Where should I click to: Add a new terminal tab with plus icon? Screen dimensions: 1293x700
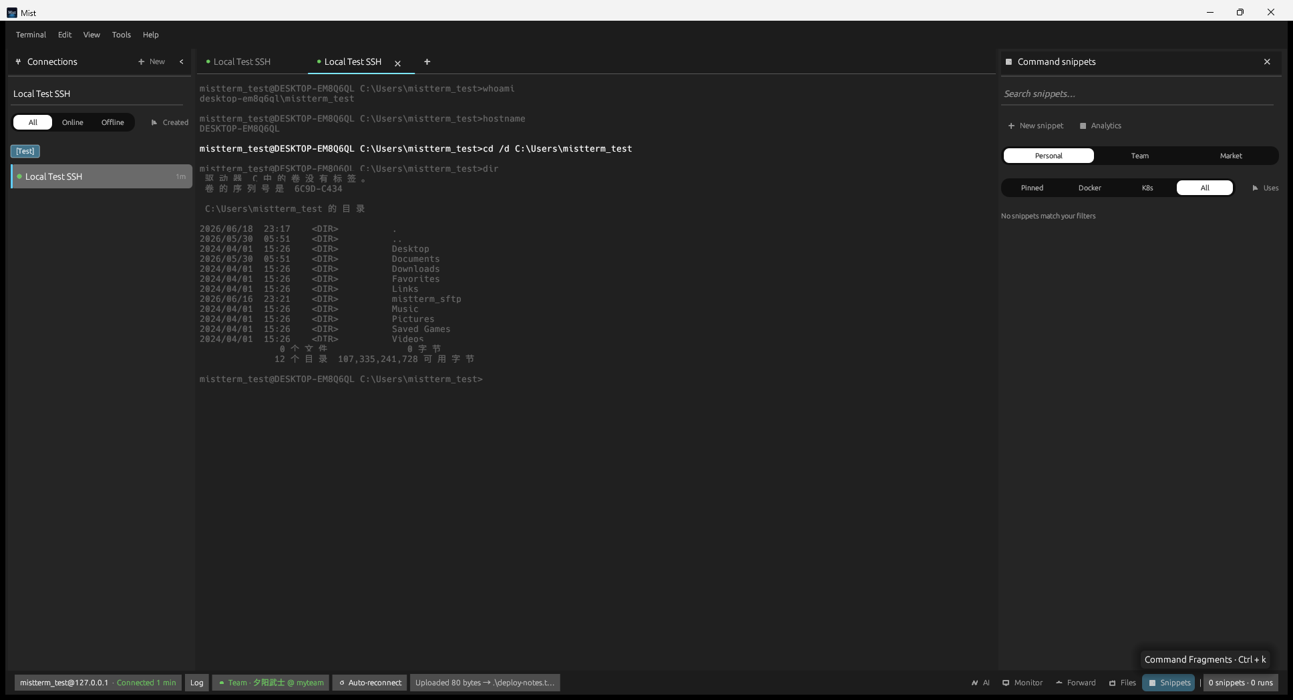(427, 61)
